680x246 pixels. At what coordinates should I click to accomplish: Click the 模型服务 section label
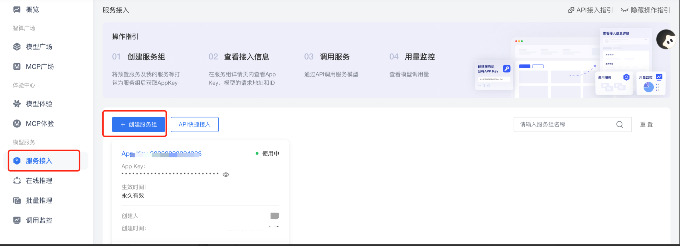(x=24, y=142)
